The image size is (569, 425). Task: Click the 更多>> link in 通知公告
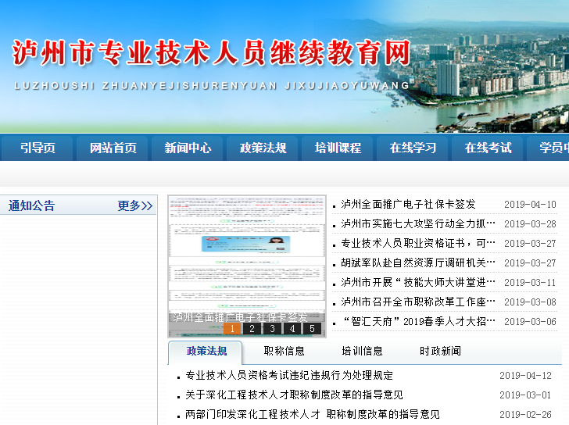[x=135, y=205]
